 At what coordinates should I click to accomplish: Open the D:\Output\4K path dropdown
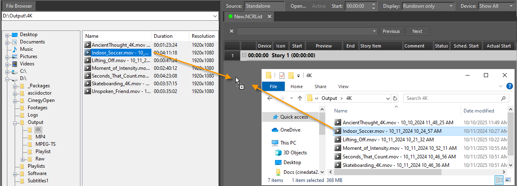215,16
